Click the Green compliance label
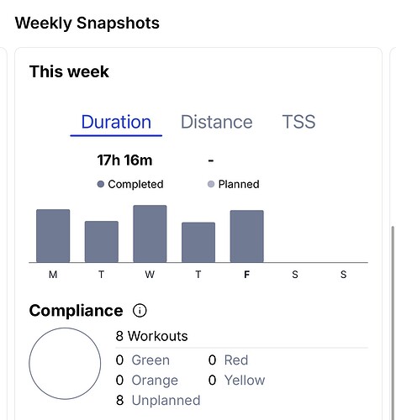The image size is (396, 420). [x=150, y=360]
